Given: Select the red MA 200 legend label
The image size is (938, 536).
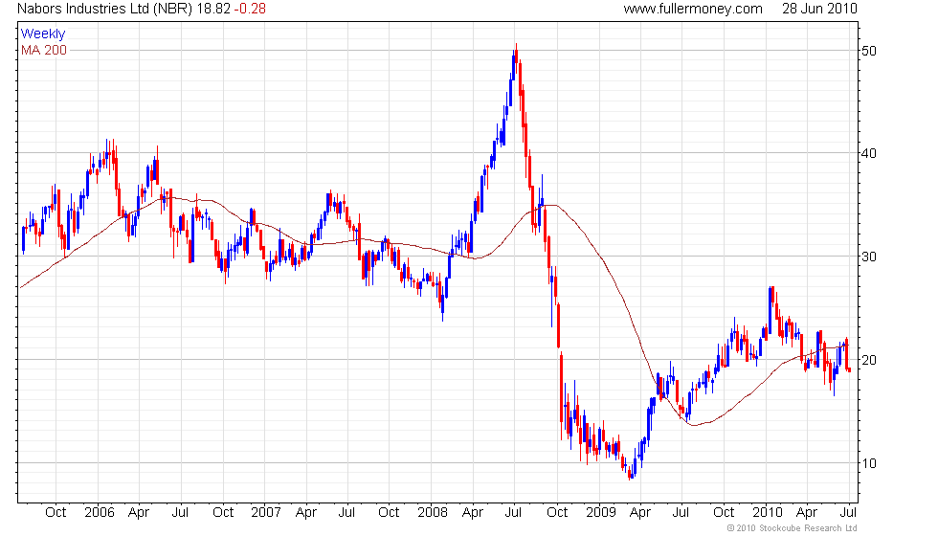Looking at the screenshot, I should [44, 50].
